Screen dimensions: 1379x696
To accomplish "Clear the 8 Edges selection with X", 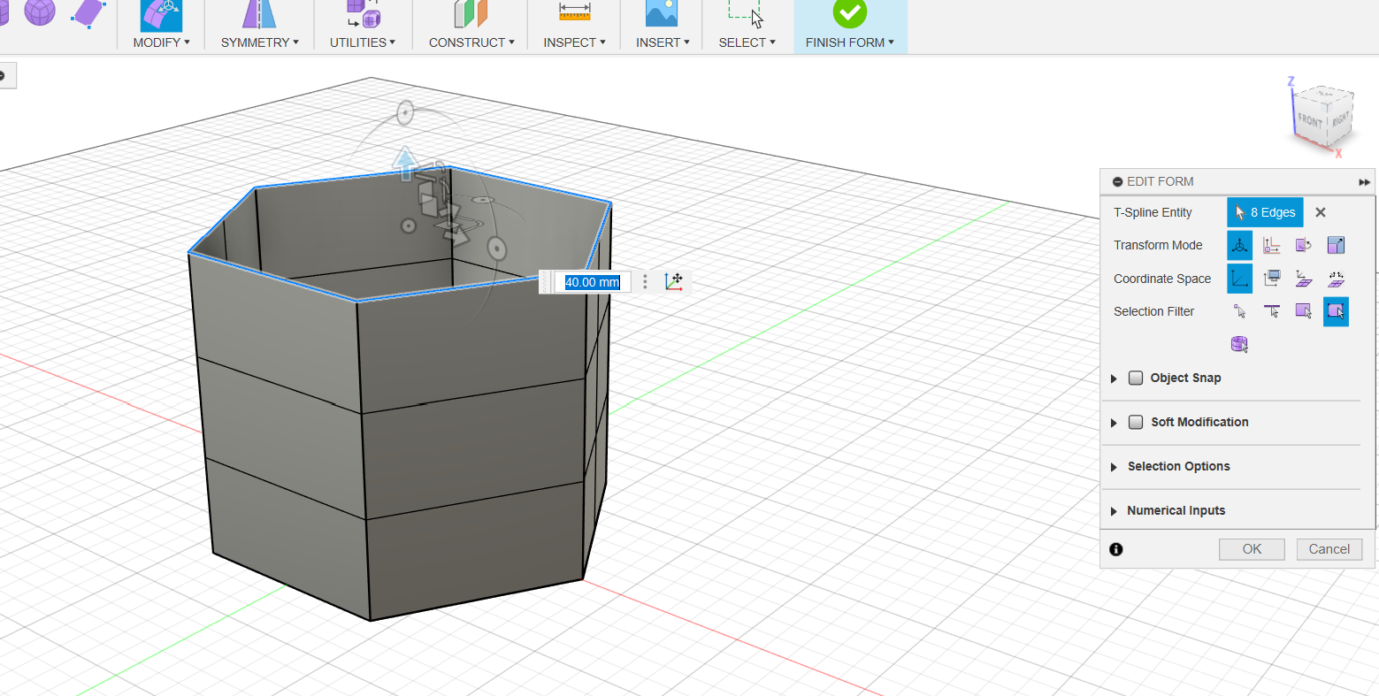I will 1321,212.
